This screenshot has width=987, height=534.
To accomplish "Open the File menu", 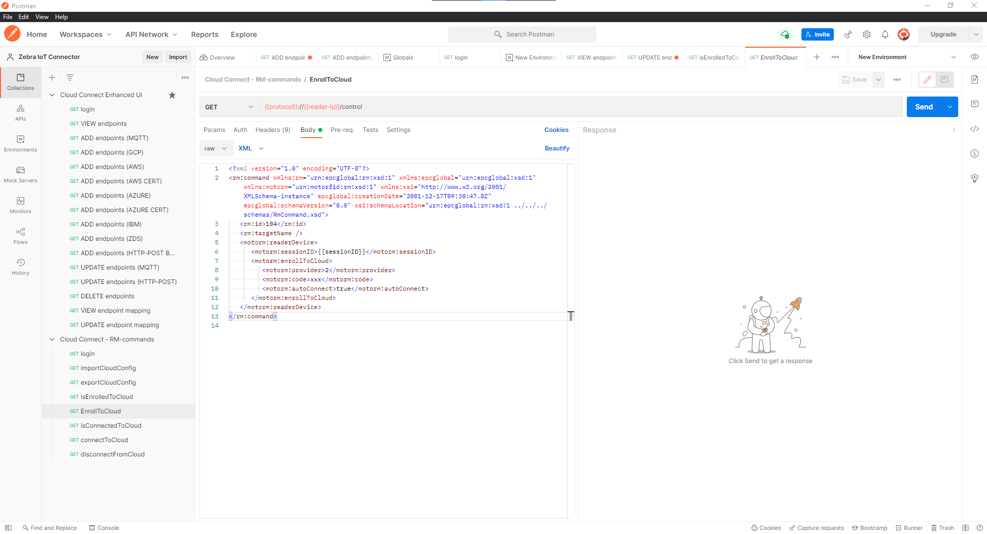I will (x=8, y=17).
